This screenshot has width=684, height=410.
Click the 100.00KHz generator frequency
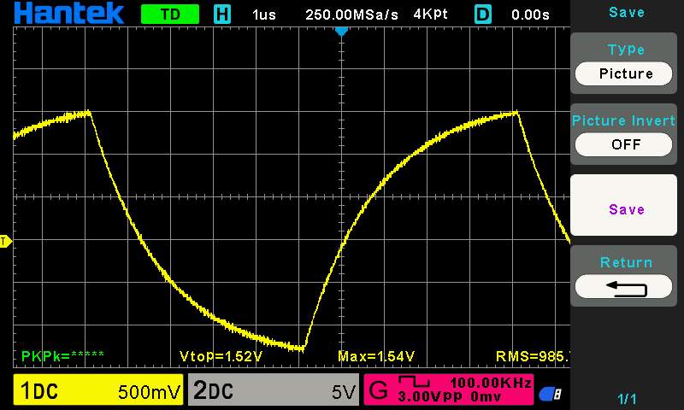pyautogui.click(x=490, y=383)
